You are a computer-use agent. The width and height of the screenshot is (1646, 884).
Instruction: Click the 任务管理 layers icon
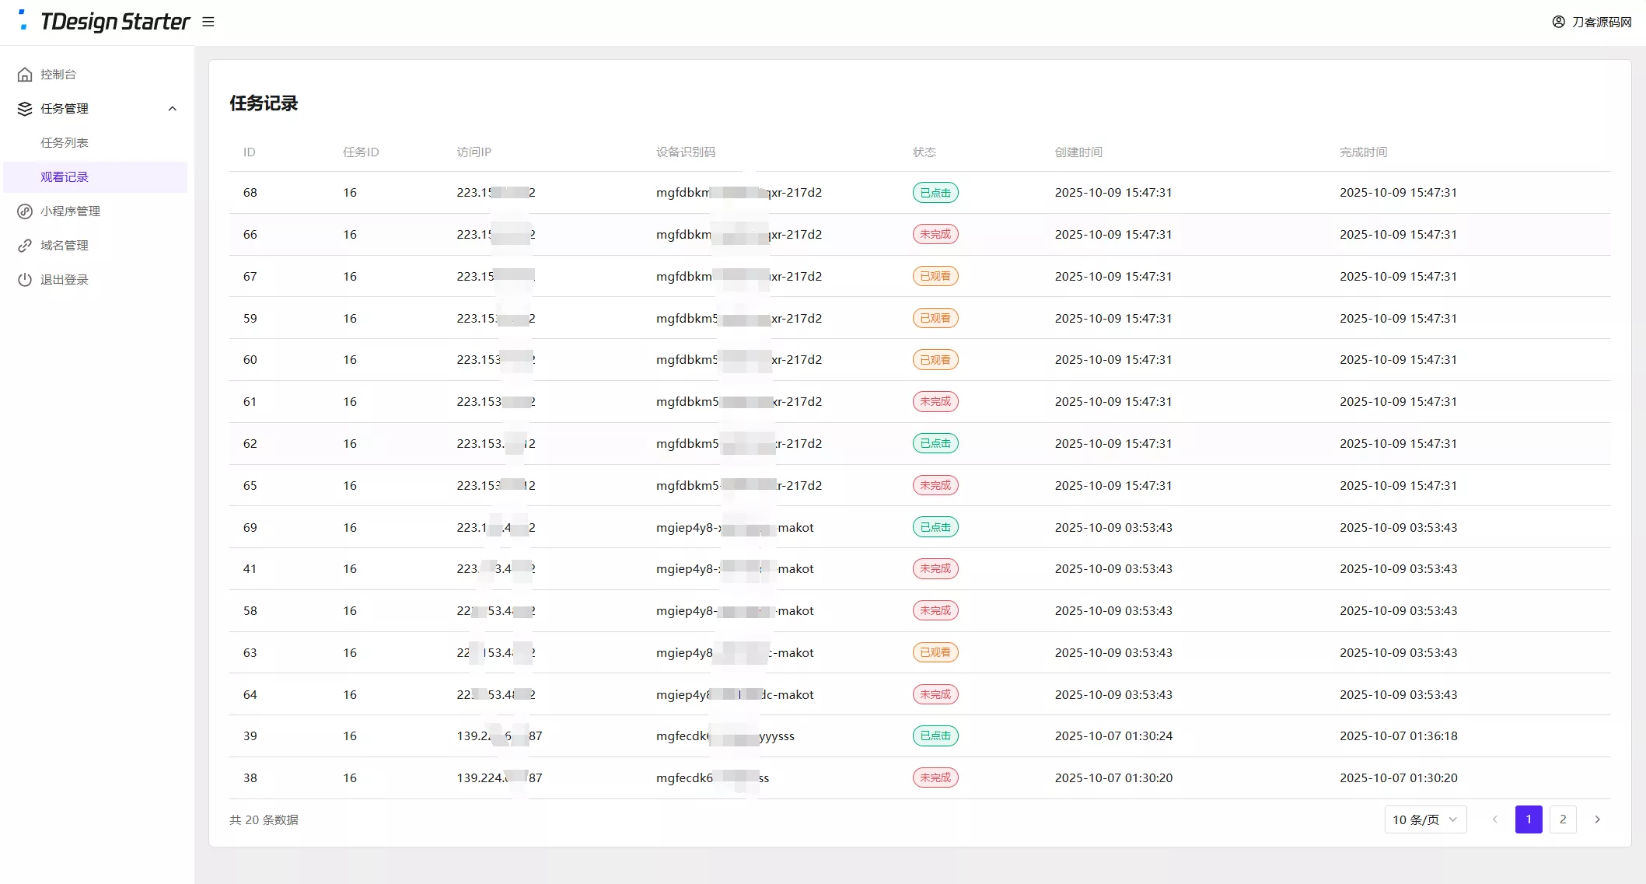[x=24, y=108]
